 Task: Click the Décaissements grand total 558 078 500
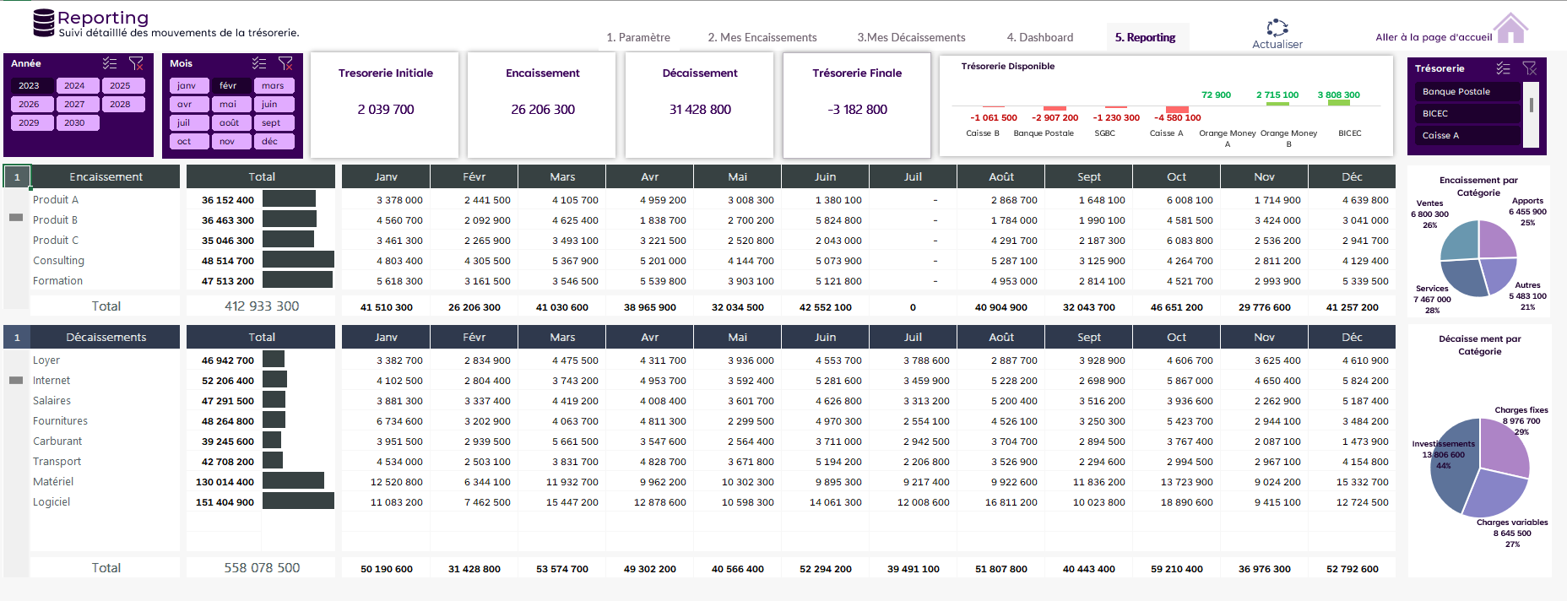(x=262, y=568)
